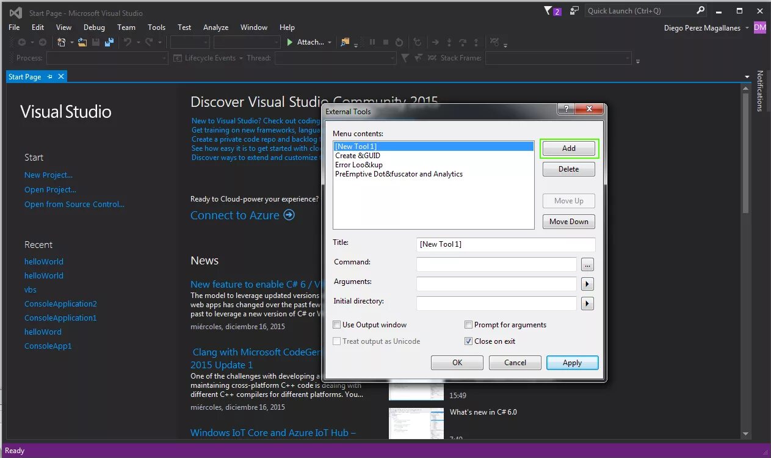The image size is (771, 458).
Task: Open the Team menu
Action: point(126,27)
